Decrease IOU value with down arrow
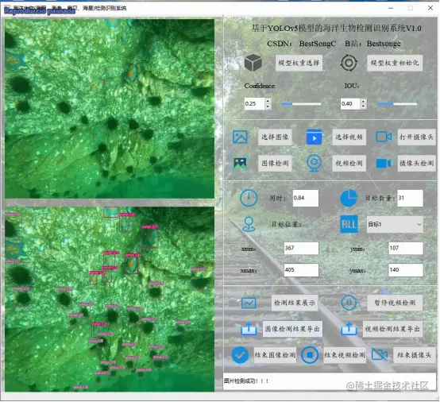The image size is (440, 402). [x=364, y=106]
